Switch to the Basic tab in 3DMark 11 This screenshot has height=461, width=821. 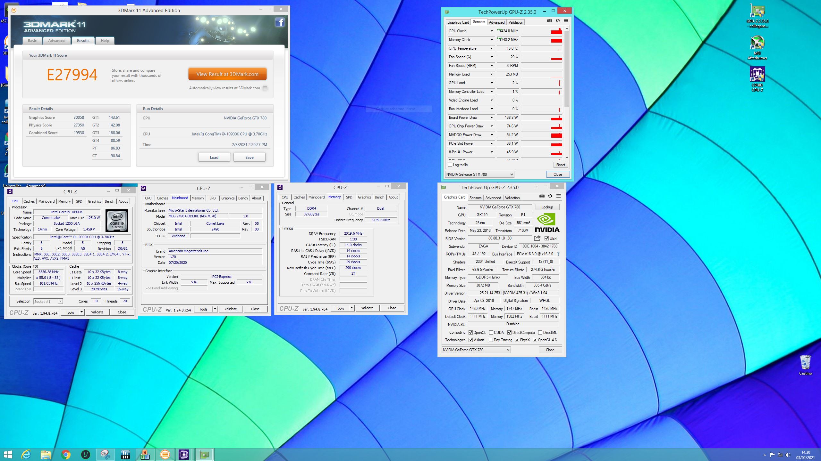pos(32,41)
